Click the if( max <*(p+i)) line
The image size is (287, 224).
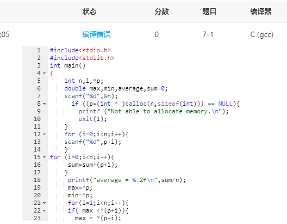(x=98, y=210)
